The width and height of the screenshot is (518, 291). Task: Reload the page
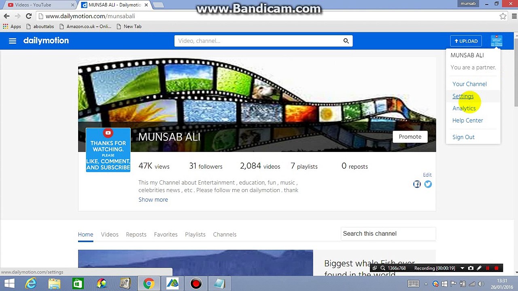[x=29, y=16]
